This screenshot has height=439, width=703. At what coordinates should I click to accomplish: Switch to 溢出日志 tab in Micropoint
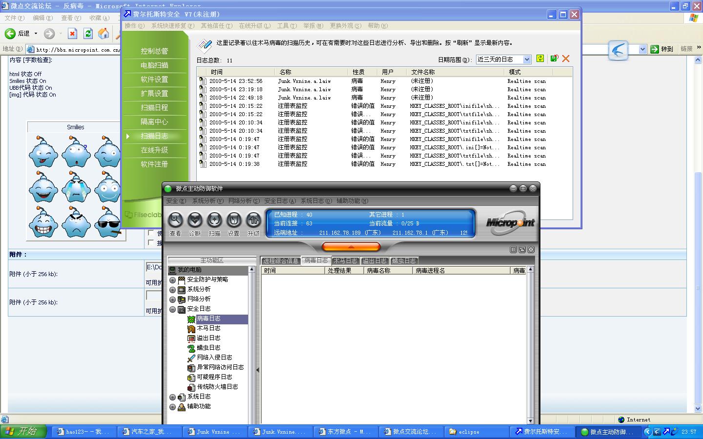click(374, 261)
